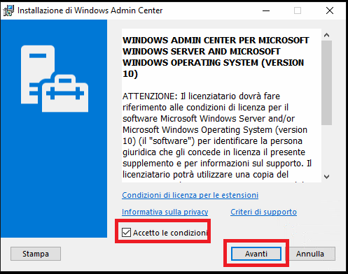Click Avanti to continue the installation
Viewport: 348px width, 274px height.
point(256,254)
